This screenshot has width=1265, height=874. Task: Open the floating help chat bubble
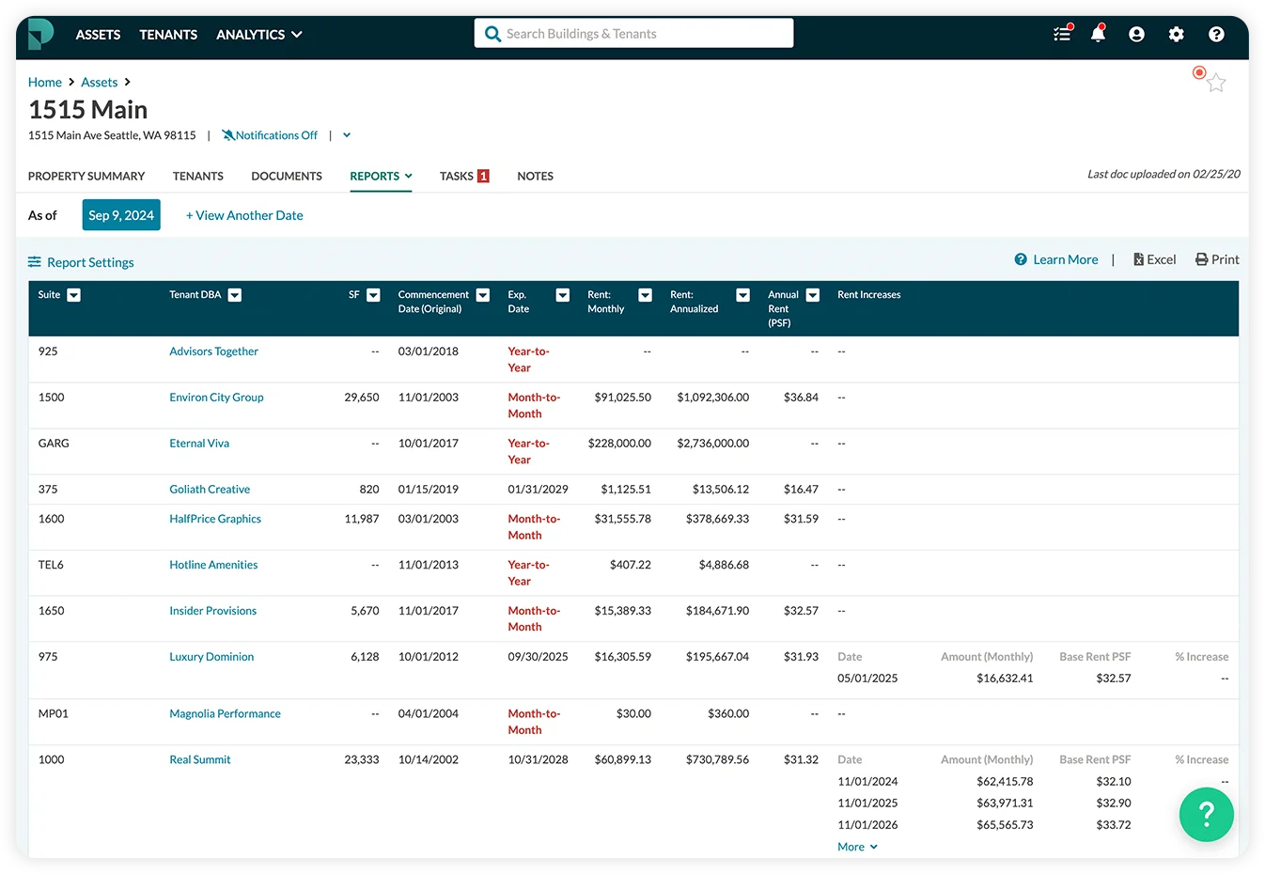(x=1206, y=814)
